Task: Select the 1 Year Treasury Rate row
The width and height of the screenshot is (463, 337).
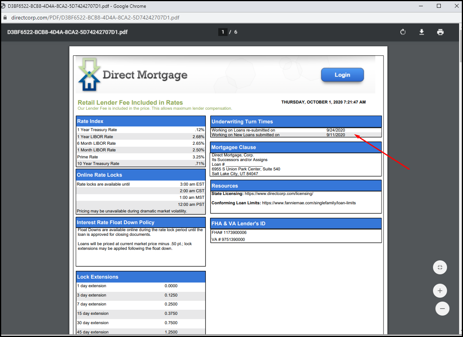Action: tap(141, 130)
